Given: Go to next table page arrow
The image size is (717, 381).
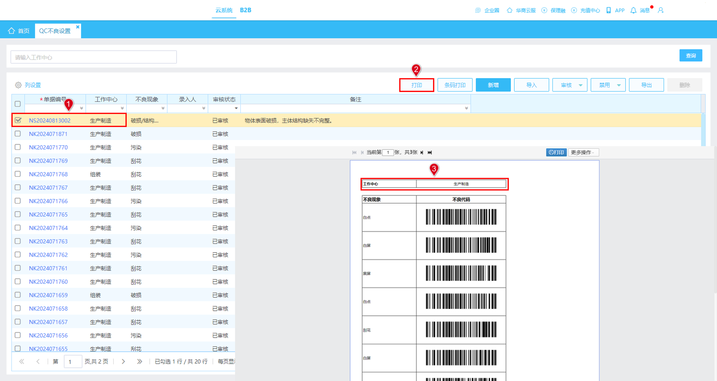Looking at the screenshot, I should pyautogui.click(x=123, y=362).
